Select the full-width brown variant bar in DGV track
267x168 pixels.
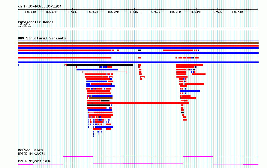pos(138,43)
